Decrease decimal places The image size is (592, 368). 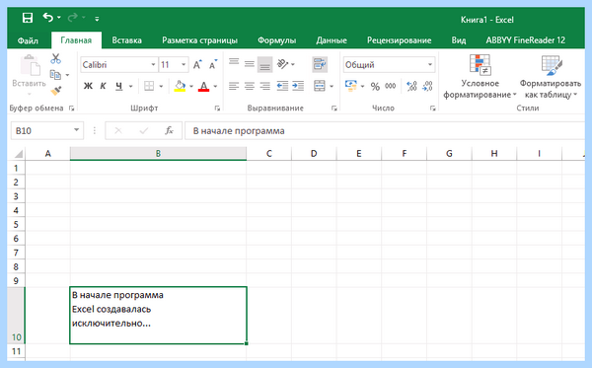[427, 86]
